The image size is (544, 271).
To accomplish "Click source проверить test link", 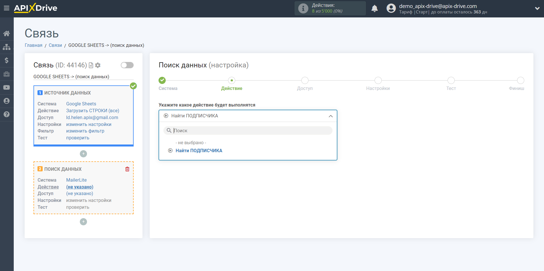I will point(78,138).
